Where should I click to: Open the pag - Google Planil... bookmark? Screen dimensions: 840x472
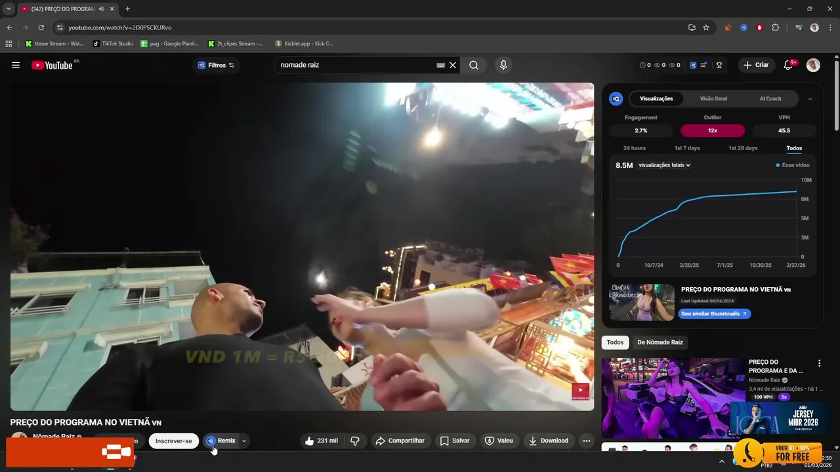point(169,44)
